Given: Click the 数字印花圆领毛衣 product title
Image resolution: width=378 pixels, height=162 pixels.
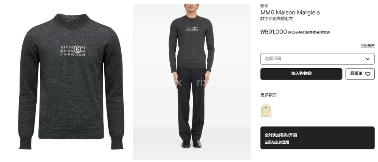Looking at the screenshot, I should coord(277,19).
